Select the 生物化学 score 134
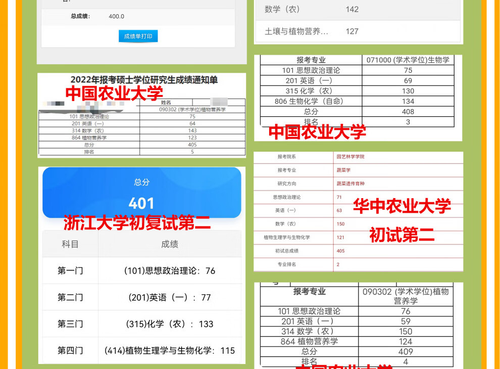The image size is (500, 369). 408,101
